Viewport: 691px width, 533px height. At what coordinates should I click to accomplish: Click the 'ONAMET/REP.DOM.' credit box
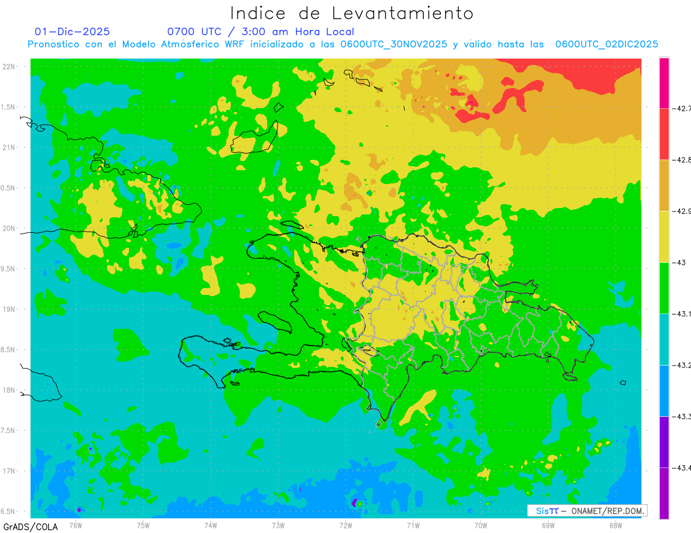pyautogui.click(x=586, y=511)
